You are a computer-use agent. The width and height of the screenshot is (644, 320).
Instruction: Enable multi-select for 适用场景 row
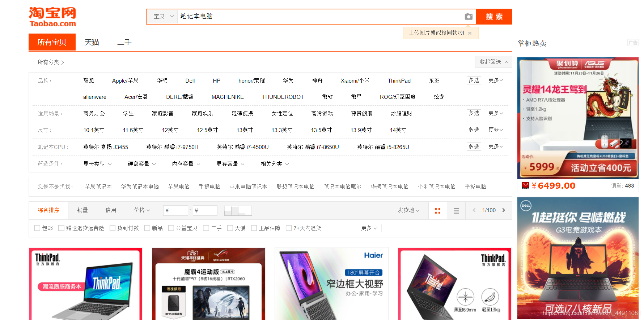tap(474, 113)
